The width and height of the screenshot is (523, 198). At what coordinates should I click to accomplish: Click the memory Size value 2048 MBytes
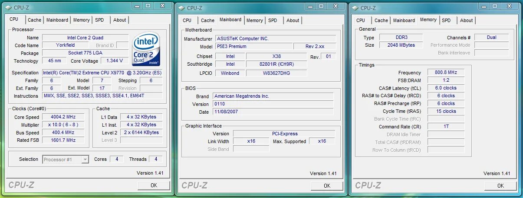[x=401, y=45]
